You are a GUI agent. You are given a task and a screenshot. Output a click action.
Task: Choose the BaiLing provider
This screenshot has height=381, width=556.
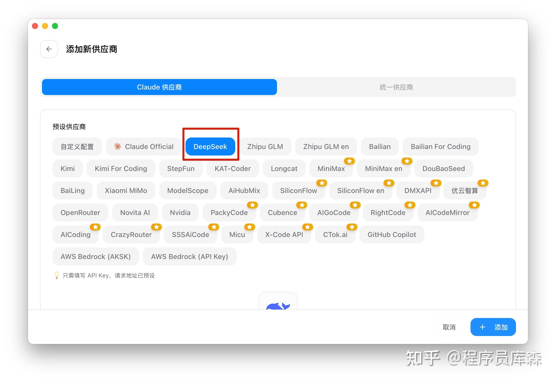[x=72, y=190]
